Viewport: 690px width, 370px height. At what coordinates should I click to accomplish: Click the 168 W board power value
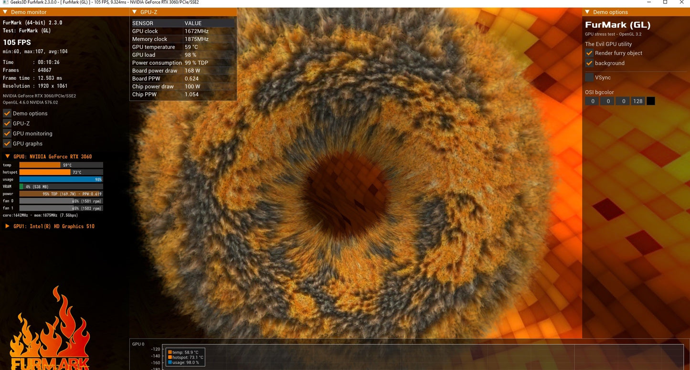(x=192, y=71)
